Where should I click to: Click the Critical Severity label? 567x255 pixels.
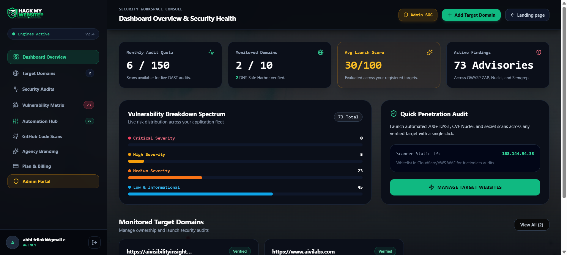click(154, 138)
